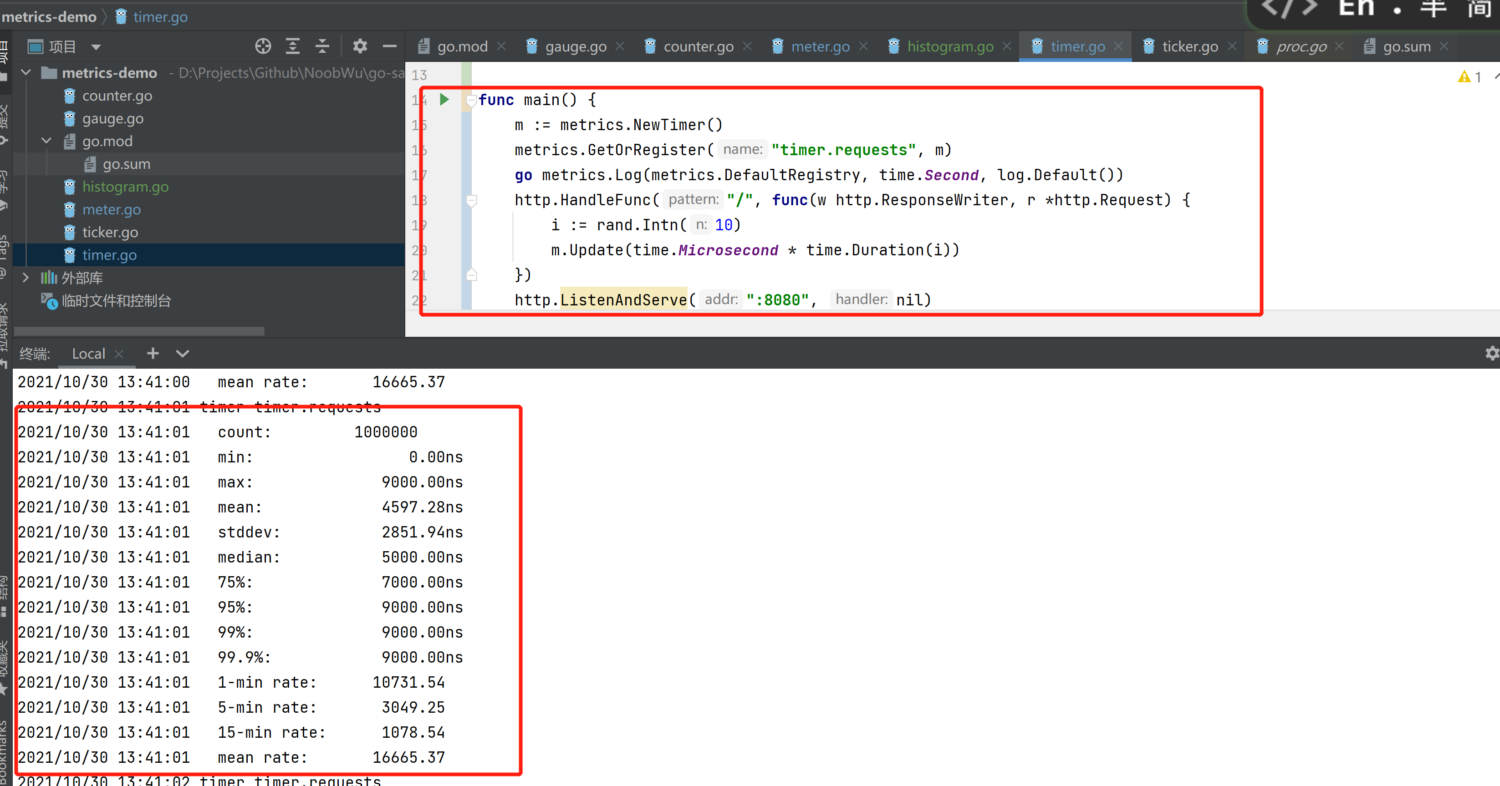The height and width of the screenshot is (786, 1500).
Task: Hide the project panel with the minus icon
Action: (389, 46)
